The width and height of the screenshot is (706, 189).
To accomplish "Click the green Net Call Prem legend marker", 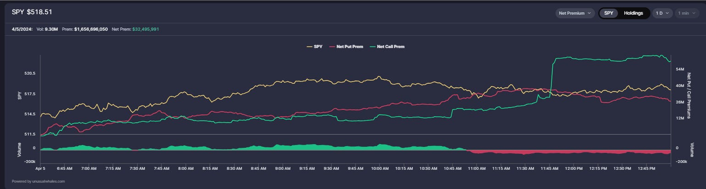I will (372, 47).
